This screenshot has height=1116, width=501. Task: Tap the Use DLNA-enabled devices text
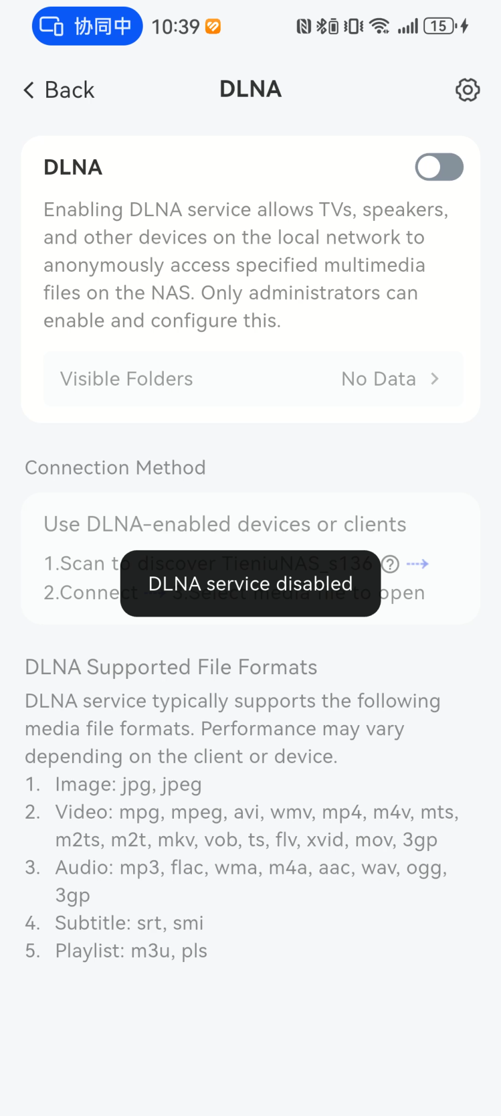pos(225,524)
